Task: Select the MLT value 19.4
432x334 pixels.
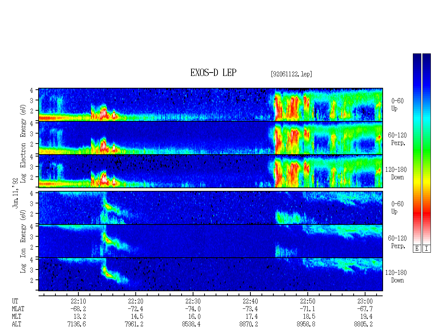Action: (366, 316)
